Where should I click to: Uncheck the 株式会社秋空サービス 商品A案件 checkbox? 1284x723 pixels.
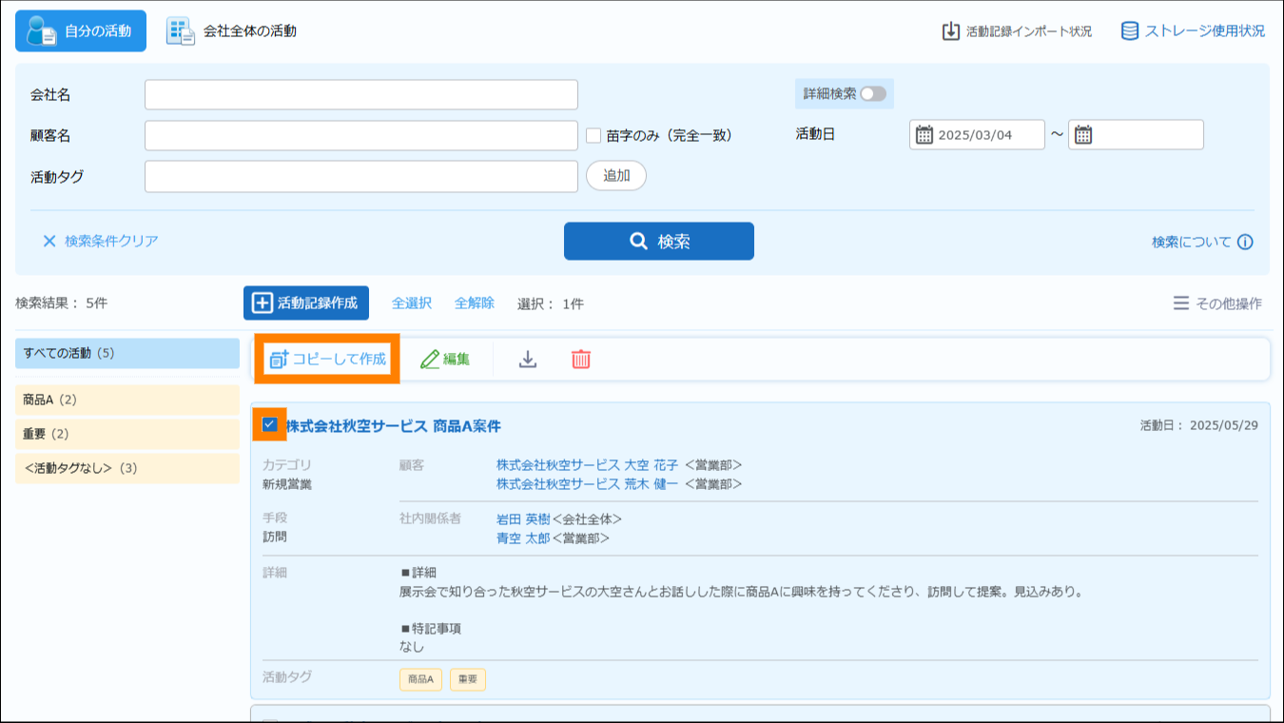[x=270, y=425]
